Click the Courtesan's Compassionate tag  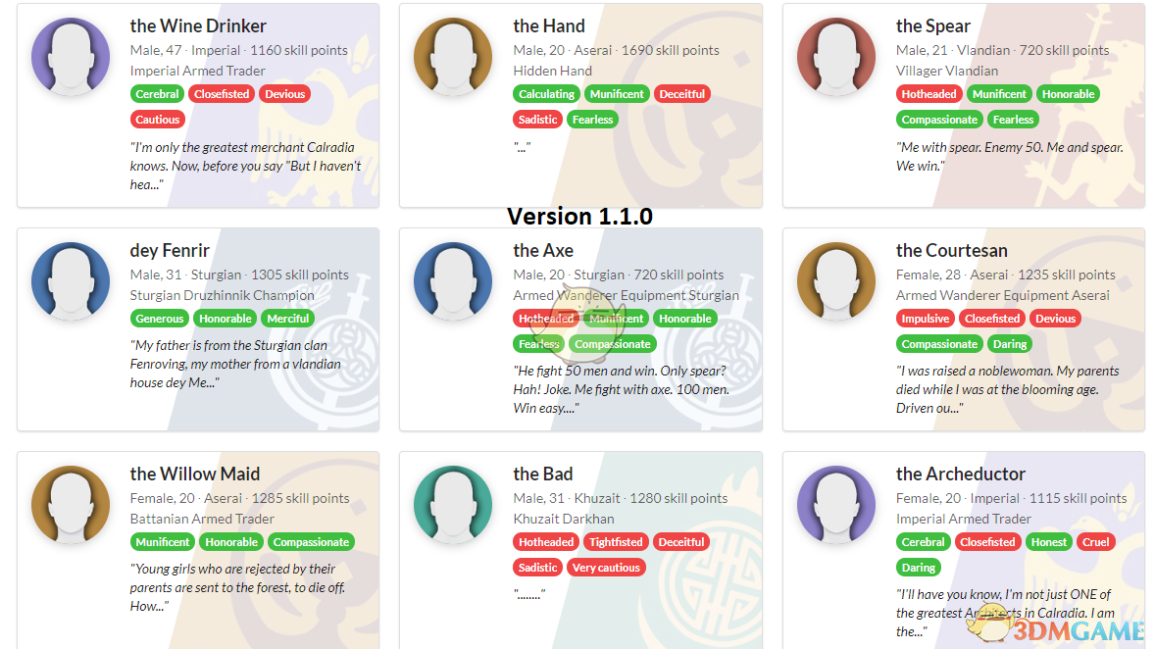click(x=939, y=344)
